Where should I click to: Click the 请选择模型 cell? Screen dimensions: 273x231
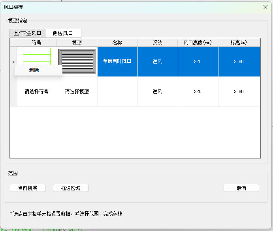coord(77,91)
